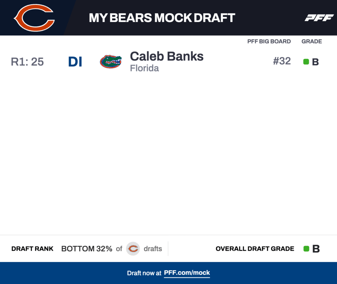Click the Grade column header

coord(312,42)
